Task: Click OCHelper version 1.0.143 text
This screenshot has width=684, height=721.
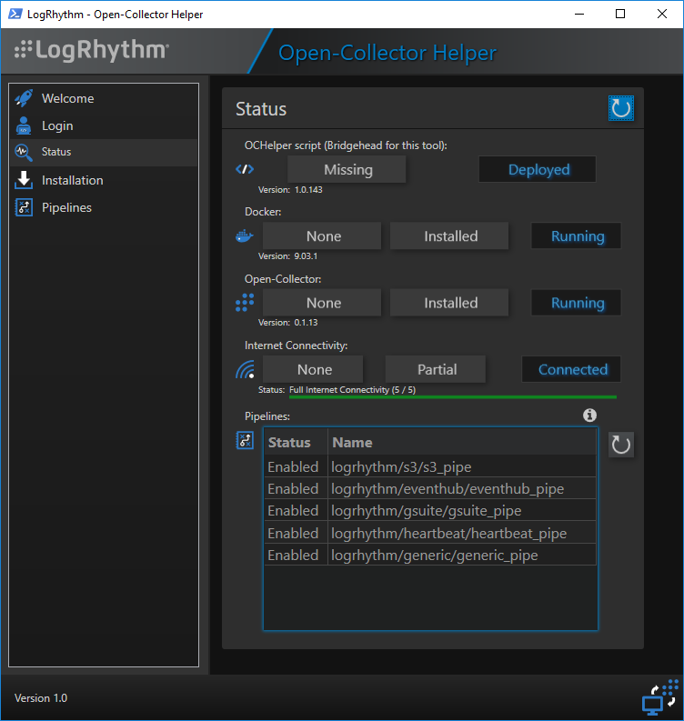Action: click(x=290, y=189)
